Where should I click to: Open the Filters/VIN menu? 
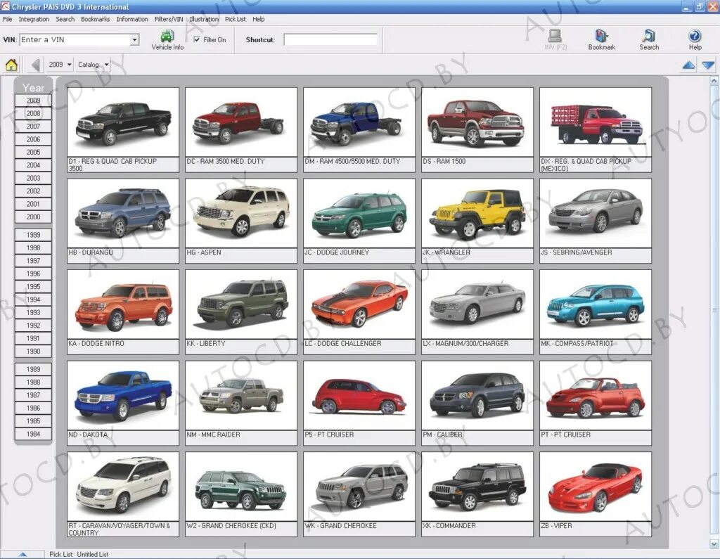pos(169,19)
